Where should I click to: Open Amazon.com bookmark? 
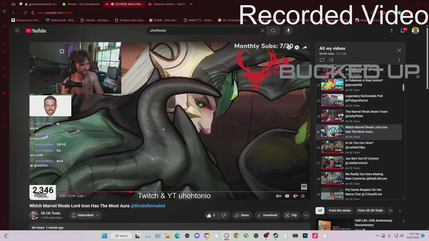(x=26, y=20)
